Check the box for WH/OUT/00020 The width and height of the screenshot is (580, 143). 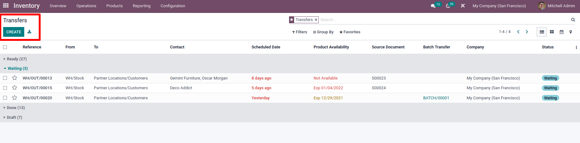[x=5, y=98]
